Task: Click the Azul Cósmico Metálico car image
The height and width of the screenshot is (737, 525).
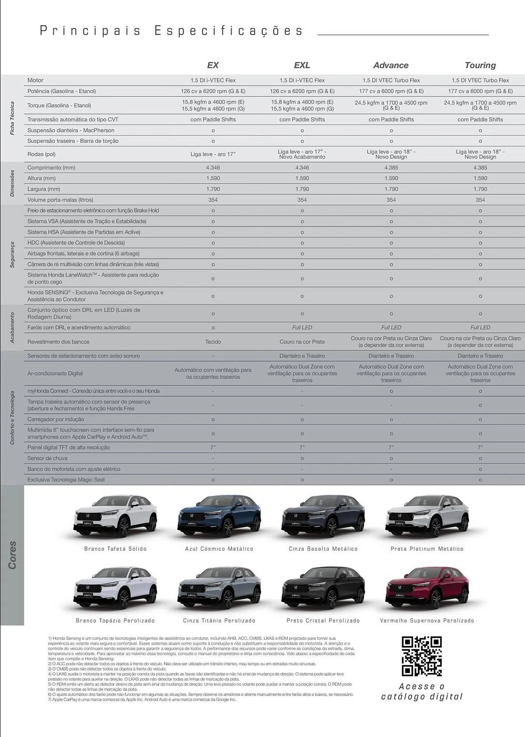Action: pos(219,516)
